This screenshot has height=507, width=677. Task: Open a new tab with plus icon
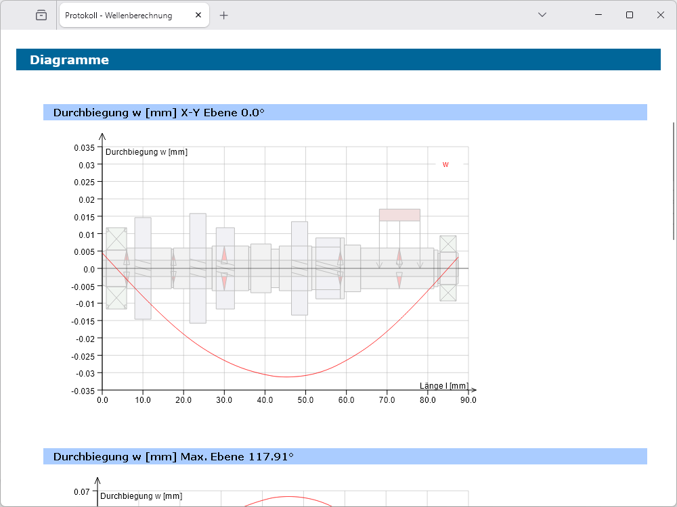(x=224, y=15)
